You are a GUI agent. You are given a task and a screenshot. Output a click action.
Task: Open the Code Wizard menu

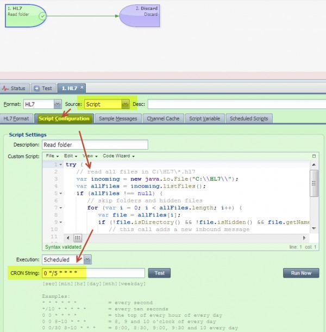click(118, 156)
